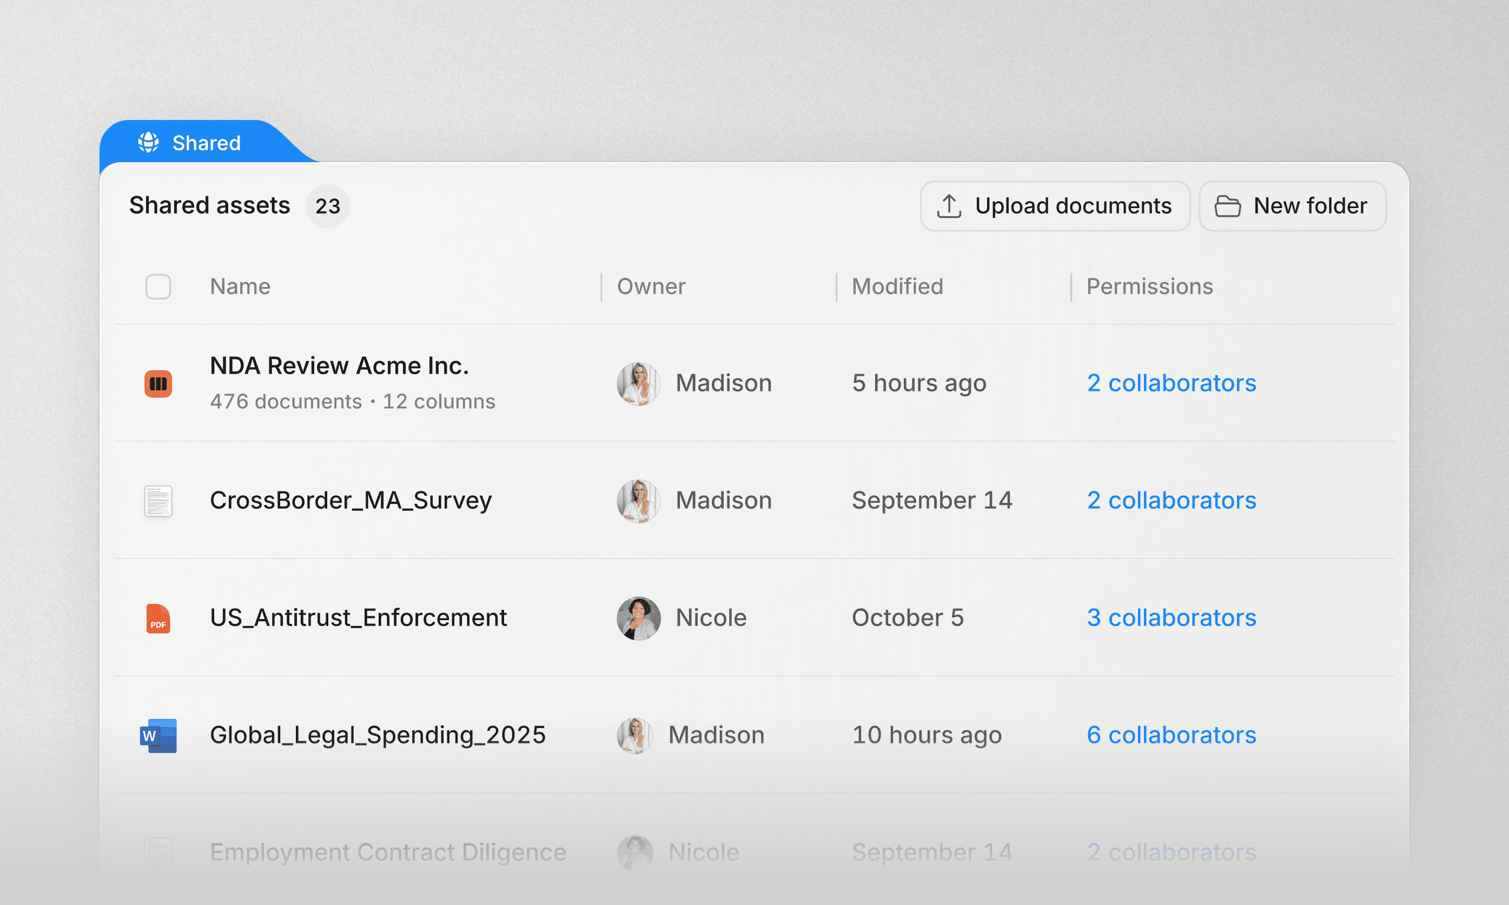
Task: Click the PDF icon for US_Antitrust_Enforcement
Action: (x=158, y=618)
